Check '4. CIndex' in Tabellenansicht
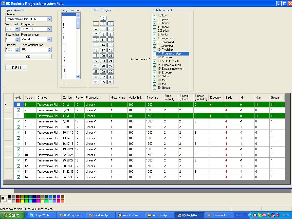The width and height of the screenshot is (292, 219). tap(154, 27)
